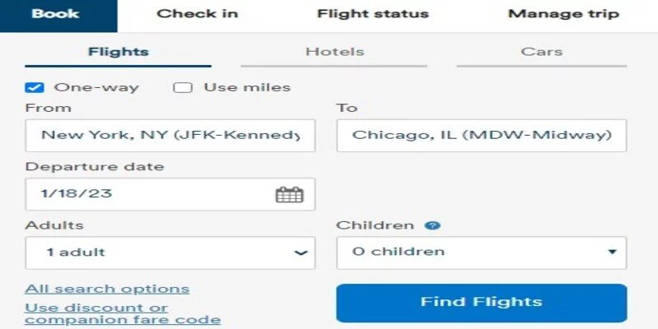Click the Children help question mark icon
658x329 pixels.
433,225
